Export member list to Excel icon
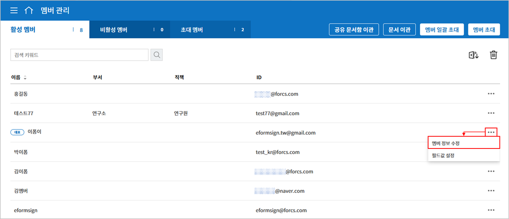Image resolution: width=509 pixels, height=219 pixels. pos(474,55)
